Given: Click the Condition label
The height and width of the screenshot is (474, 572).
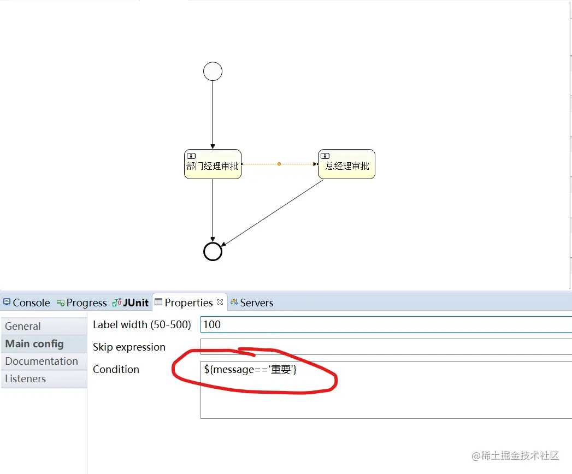Looking at the screenshot, I should tap(116, 369).
